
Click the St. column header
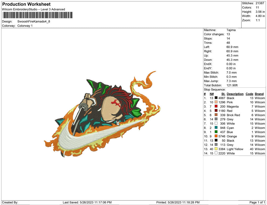pyautogui.click(x=223, y=94)
